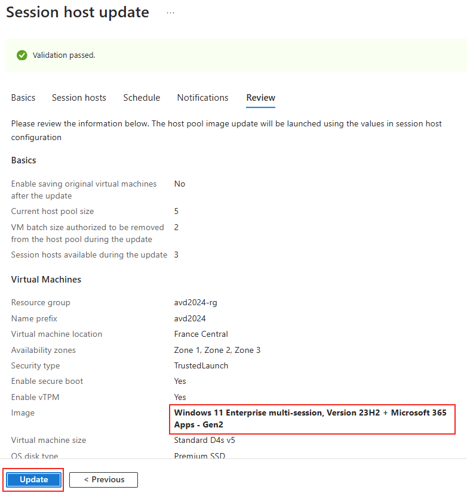Screen dimensions: 467x493
Task: Go to the Schedule tab
Action: [x=142, y=98]
